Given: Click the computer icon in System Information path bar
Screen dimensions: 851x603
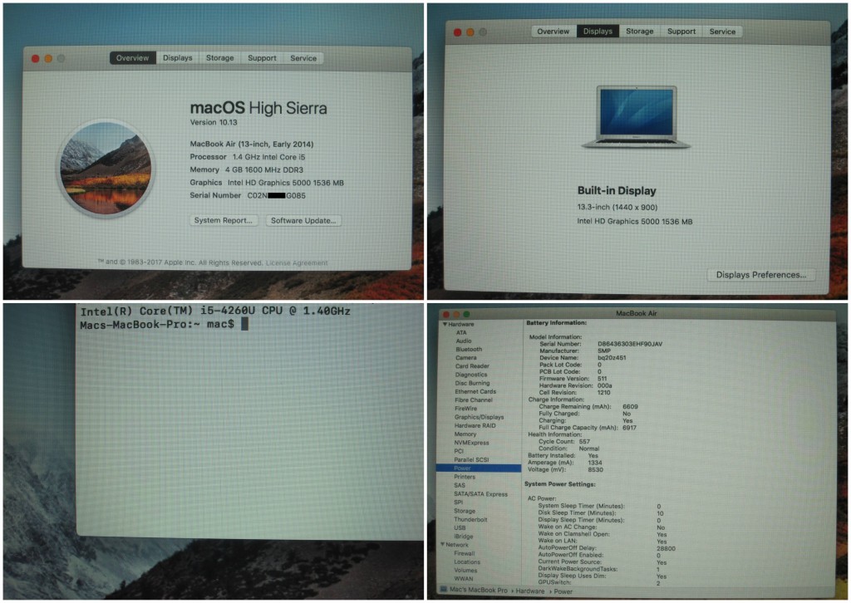Looking at the screenshot, I should (444, 591).
